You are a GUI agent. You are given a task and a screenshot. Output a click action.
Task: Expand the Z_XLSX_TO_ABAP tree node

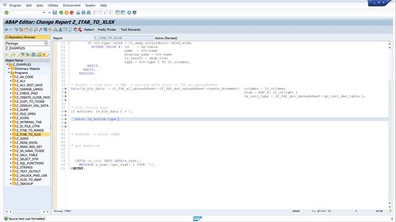11,179
